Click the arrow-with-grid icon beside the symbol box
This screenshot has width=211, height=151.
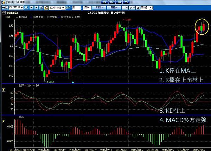5,7
